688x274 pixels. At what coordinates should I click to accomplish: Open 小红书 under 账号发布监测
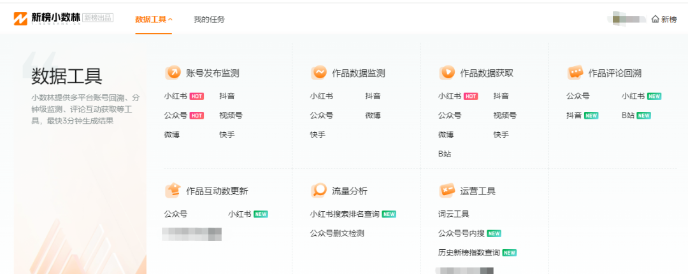(x=176, y=96)
